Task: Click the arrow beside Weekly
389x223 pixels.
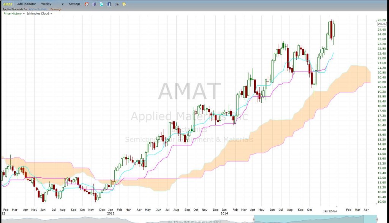Action: 63,4
